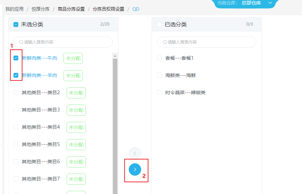Click the 2/20 count in 未选分类 header
This screenshot has height=194, width=302.
pyautogui.click(x=105, y=24)
